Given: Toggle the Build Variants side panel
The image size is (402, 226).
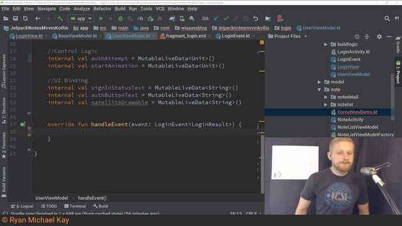Looking at the screenshot, I should click(4, 182).
